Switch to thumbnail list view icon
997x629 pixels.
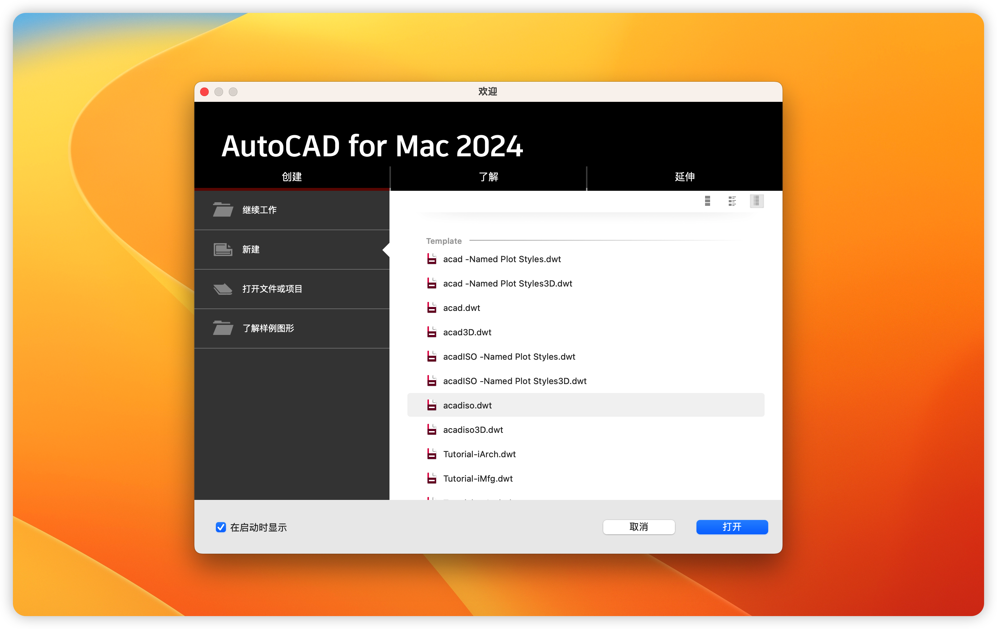click(732, 201)
